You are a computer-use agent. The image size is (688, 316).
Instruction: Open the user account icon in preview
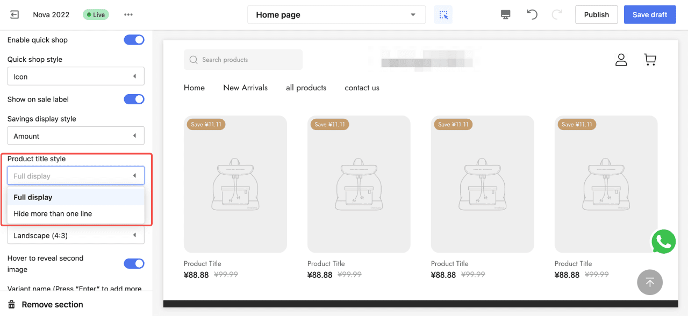(x=621, y=60)
